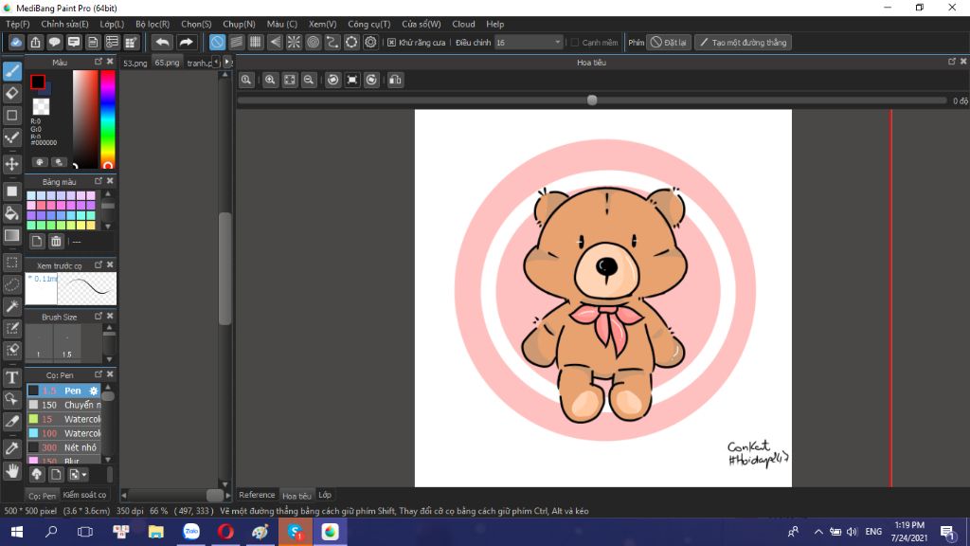Turn off snap guide
This screenshot has width=970, height=546.
coord(217,42)
